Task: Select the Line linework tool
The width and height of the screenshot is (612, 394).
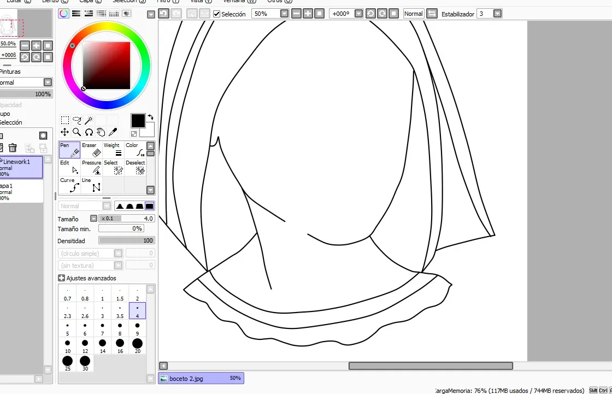Action: (92, 185)
